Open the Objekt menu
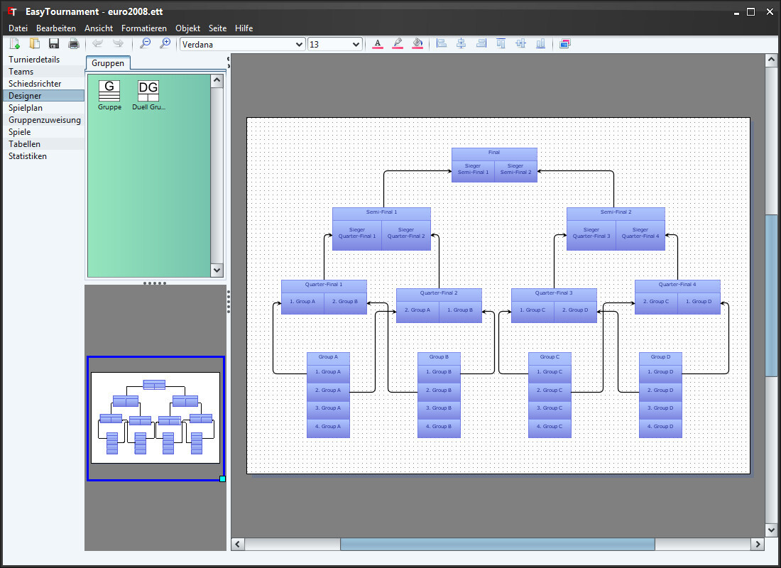Screen dimensions: 781x568 [187, 28]
